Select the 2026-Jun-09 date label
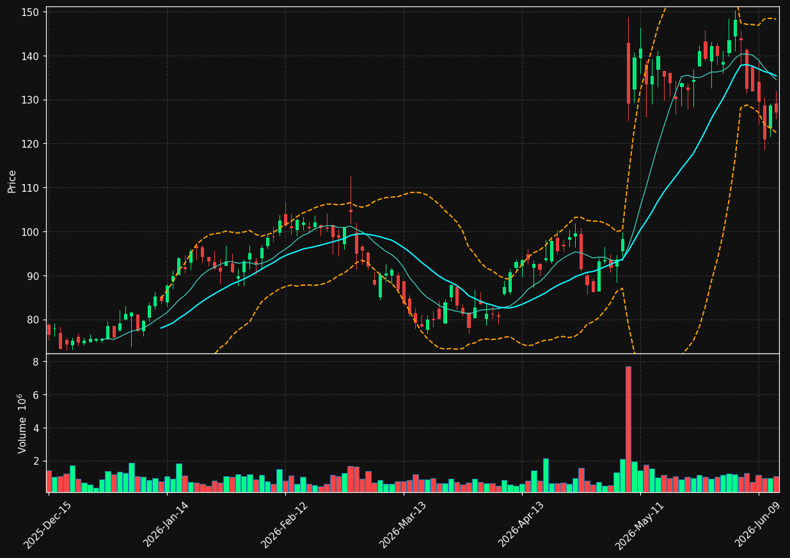The image size is (790, 558). (x=758, y=525)
